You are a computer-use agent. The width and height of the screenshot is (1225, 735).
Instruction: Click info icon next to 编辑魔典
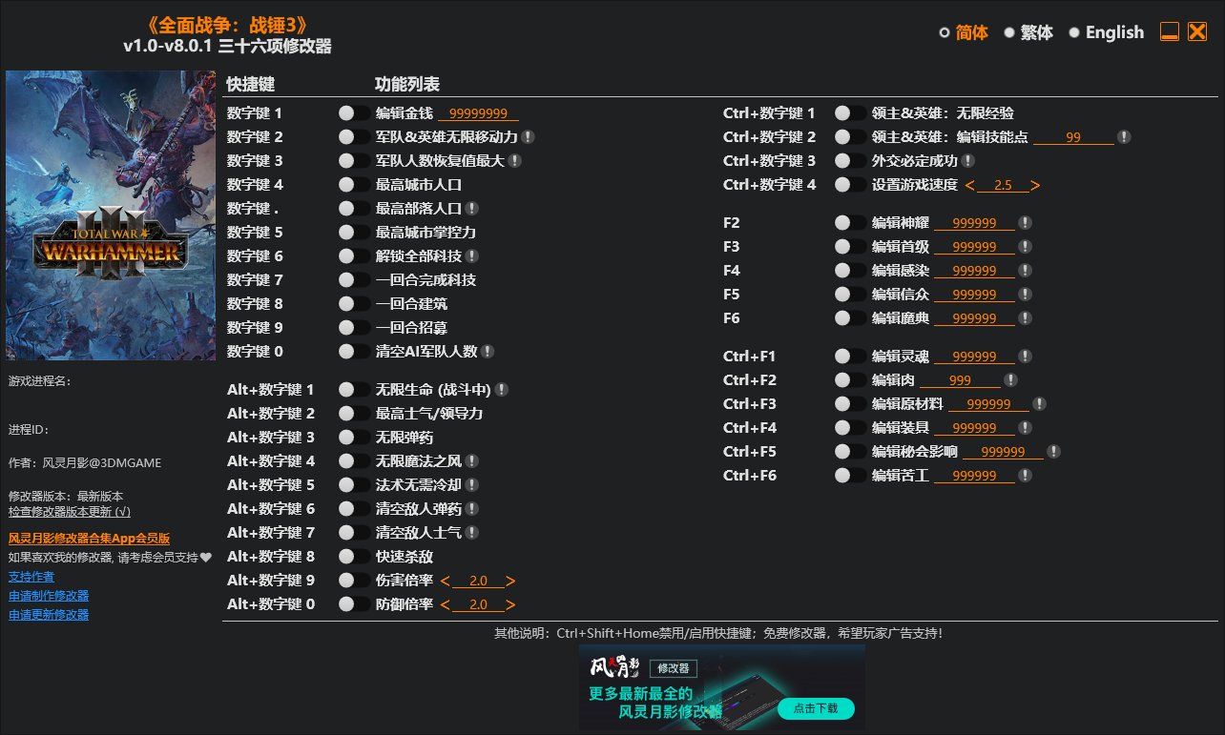pyautogui.click(x=1025, y=318)
